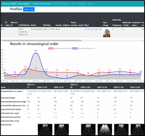Click the Profiles page heading
Image resolution: width=145 pixels, height=136 pixels.
[x=16, y=9]
